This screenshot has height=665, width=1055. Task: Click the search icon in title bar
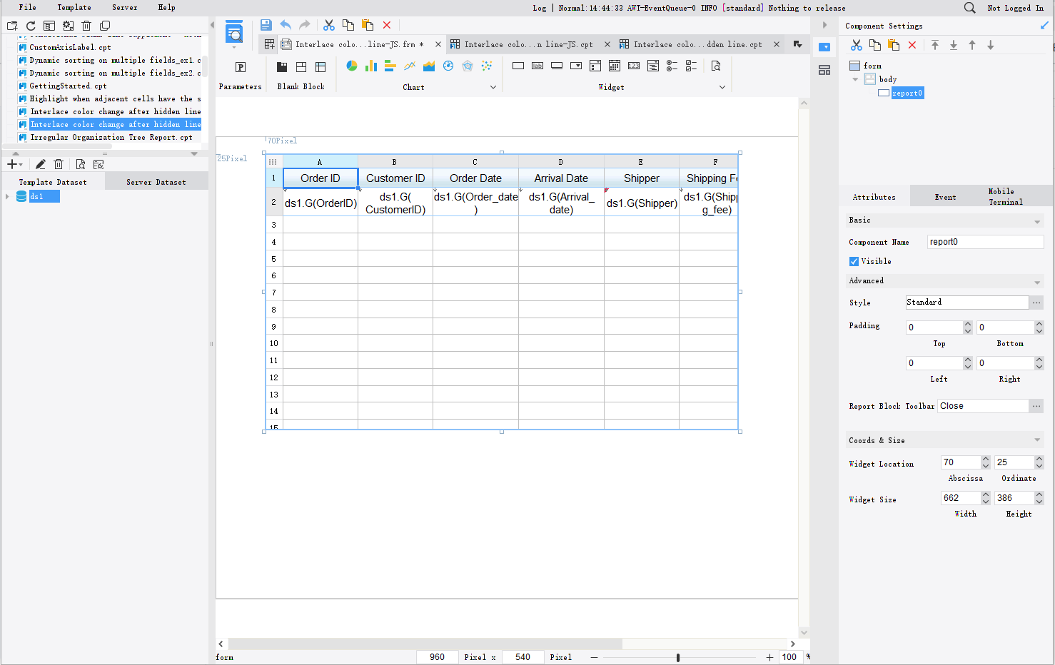coord(969,8)
